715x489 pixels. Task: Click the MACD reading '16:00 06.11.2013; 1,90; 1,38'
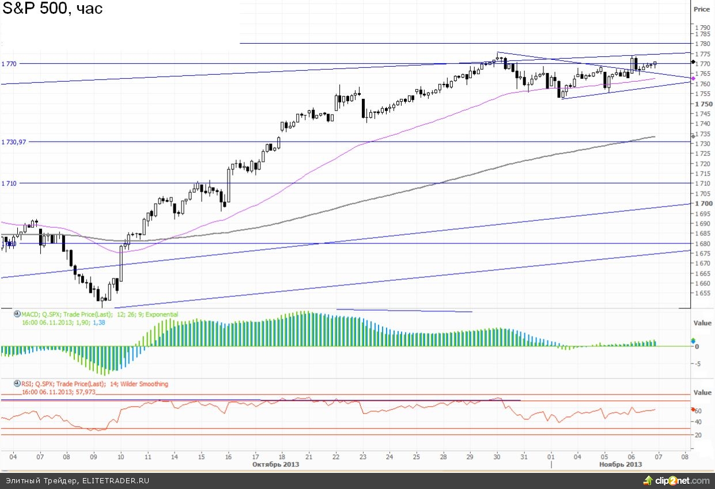pyautogui.click(x=63, y=323)
